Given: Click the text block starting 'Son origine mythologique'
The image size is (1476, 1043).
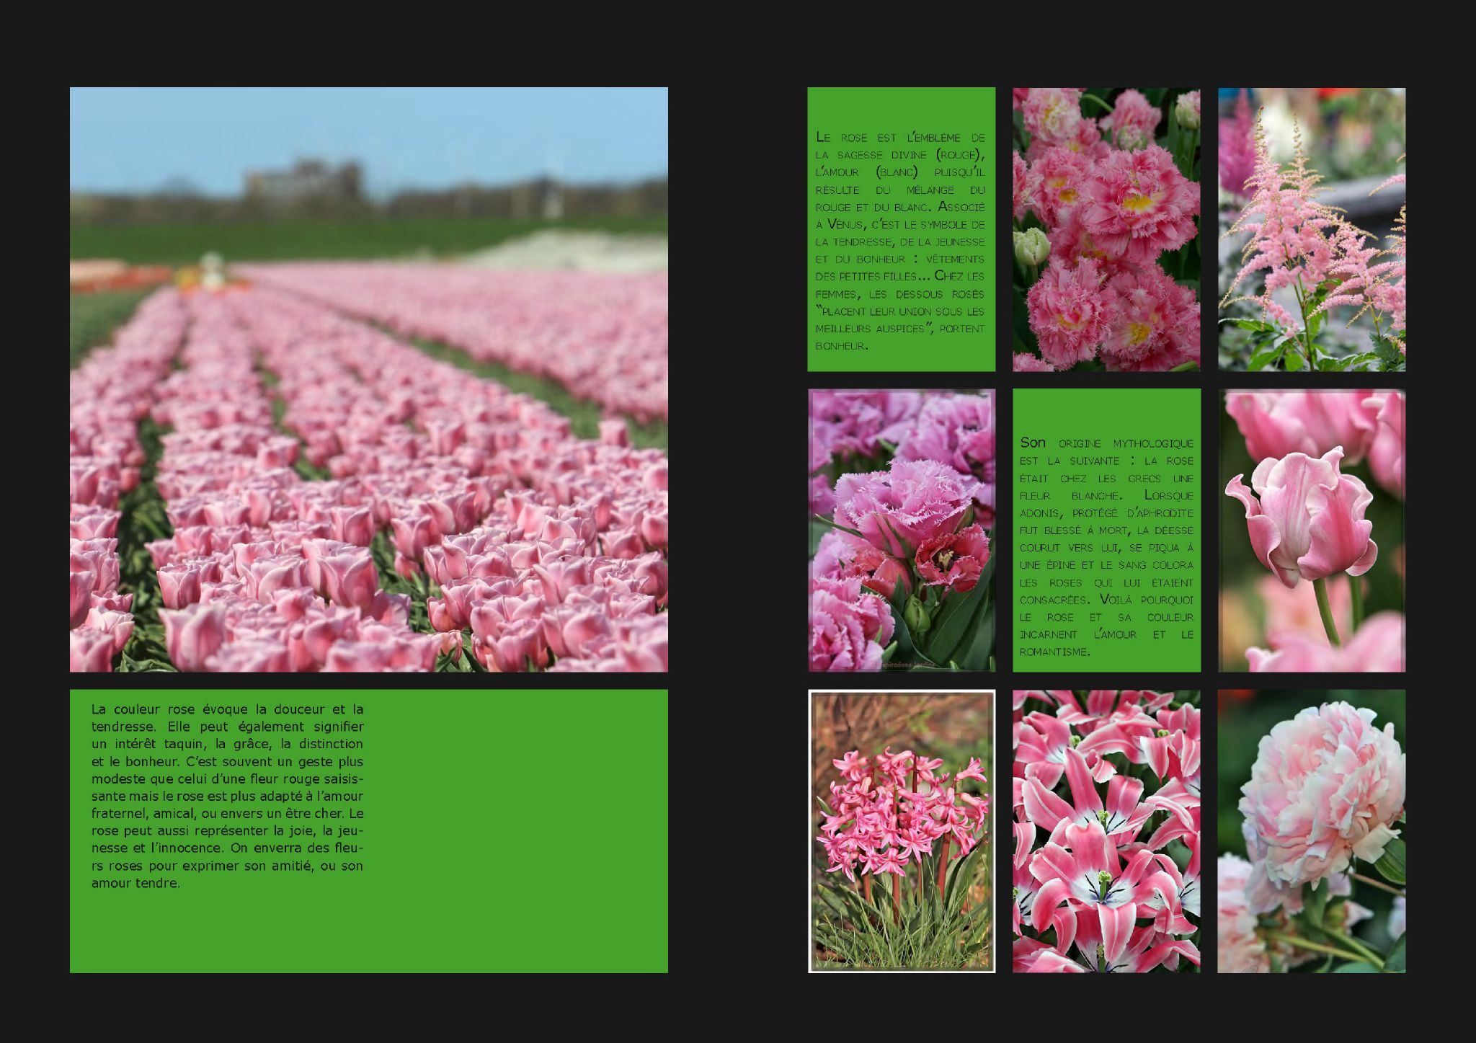Looking at the screenshot, I should click(1106, 546).
